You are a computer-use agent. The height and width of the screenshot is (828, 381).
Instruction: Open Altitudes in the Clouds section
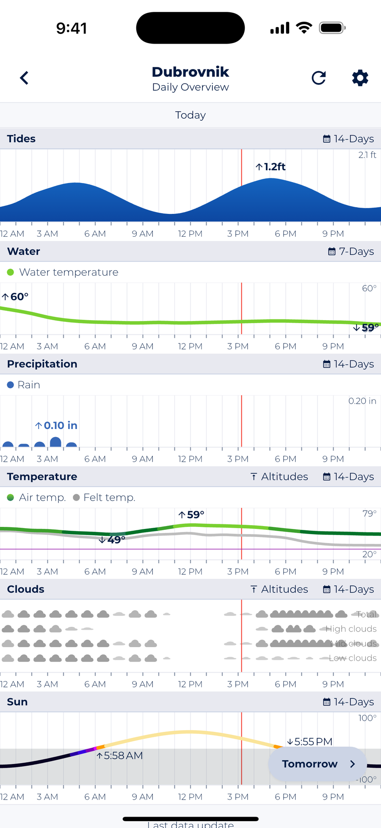click(279, 589)
